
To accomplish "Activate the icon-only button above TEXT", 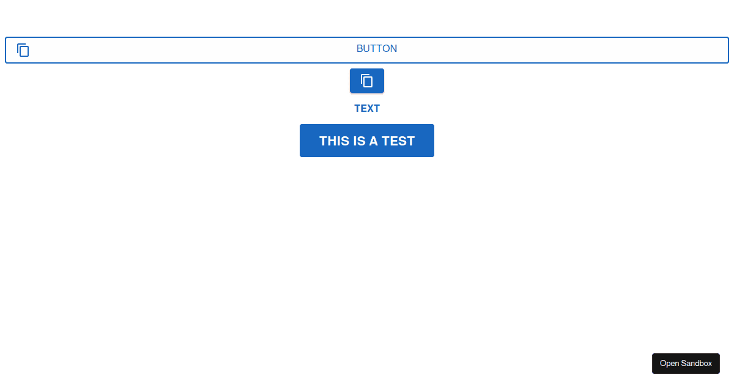I will pyautogui.click(x=367, y=81).
